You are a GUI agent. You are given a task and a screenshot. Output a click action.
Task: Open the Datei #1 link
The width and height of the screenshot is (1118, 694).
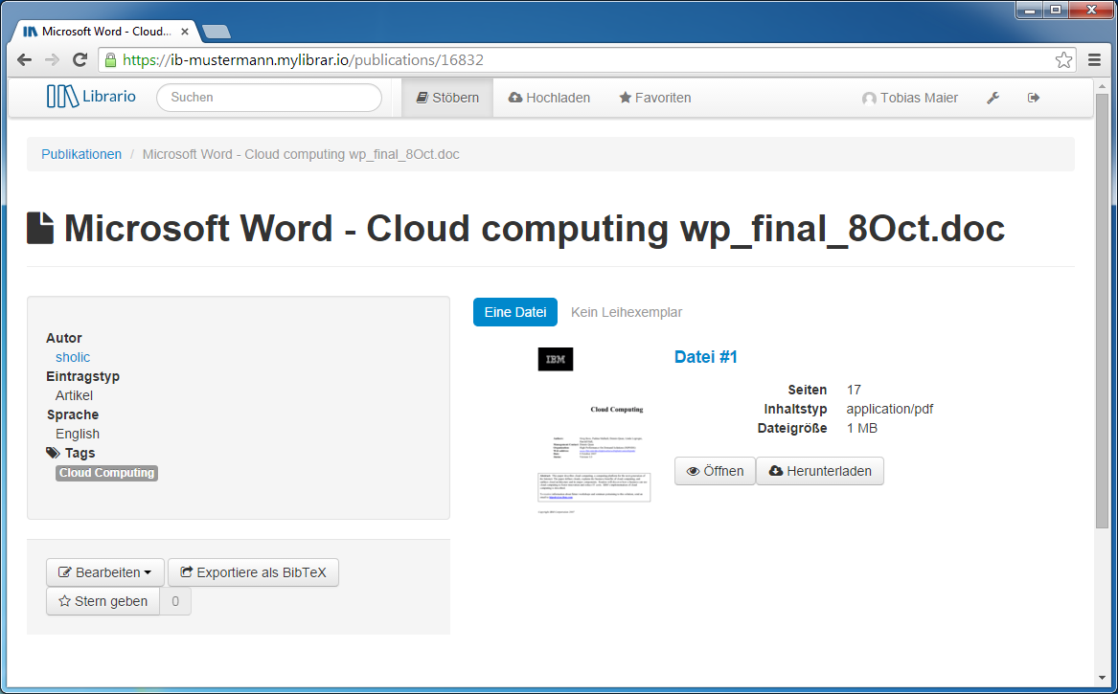click(x=706, y=357)
